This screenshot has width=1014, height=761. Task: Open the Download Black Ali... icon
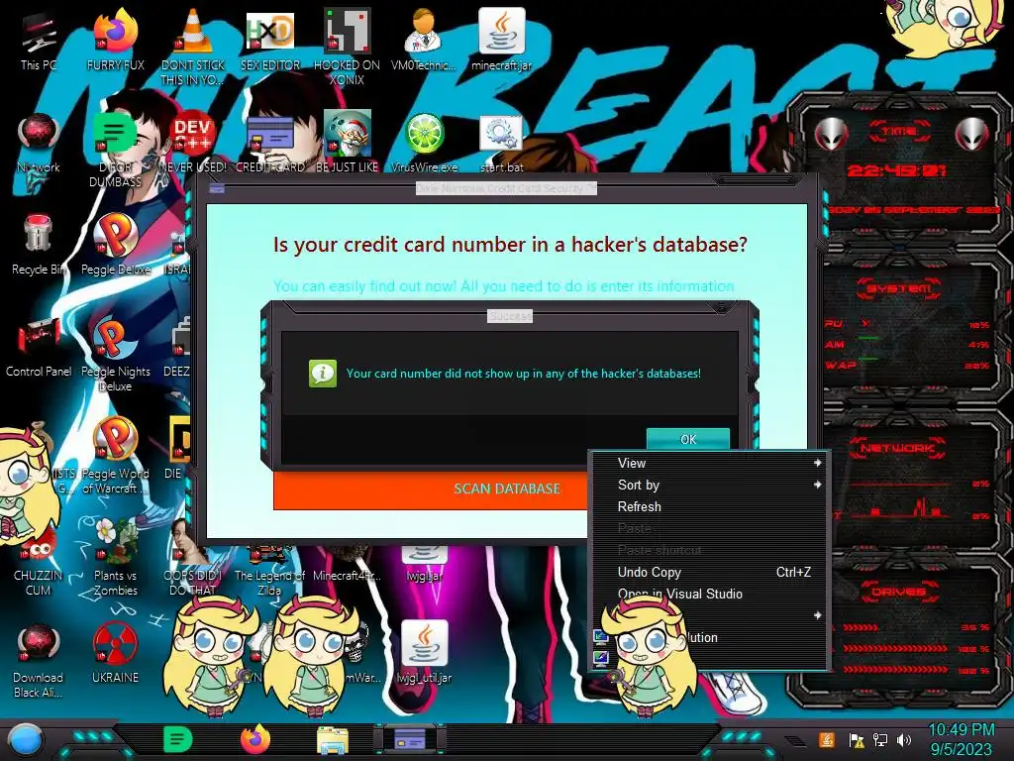coord(39,660)
